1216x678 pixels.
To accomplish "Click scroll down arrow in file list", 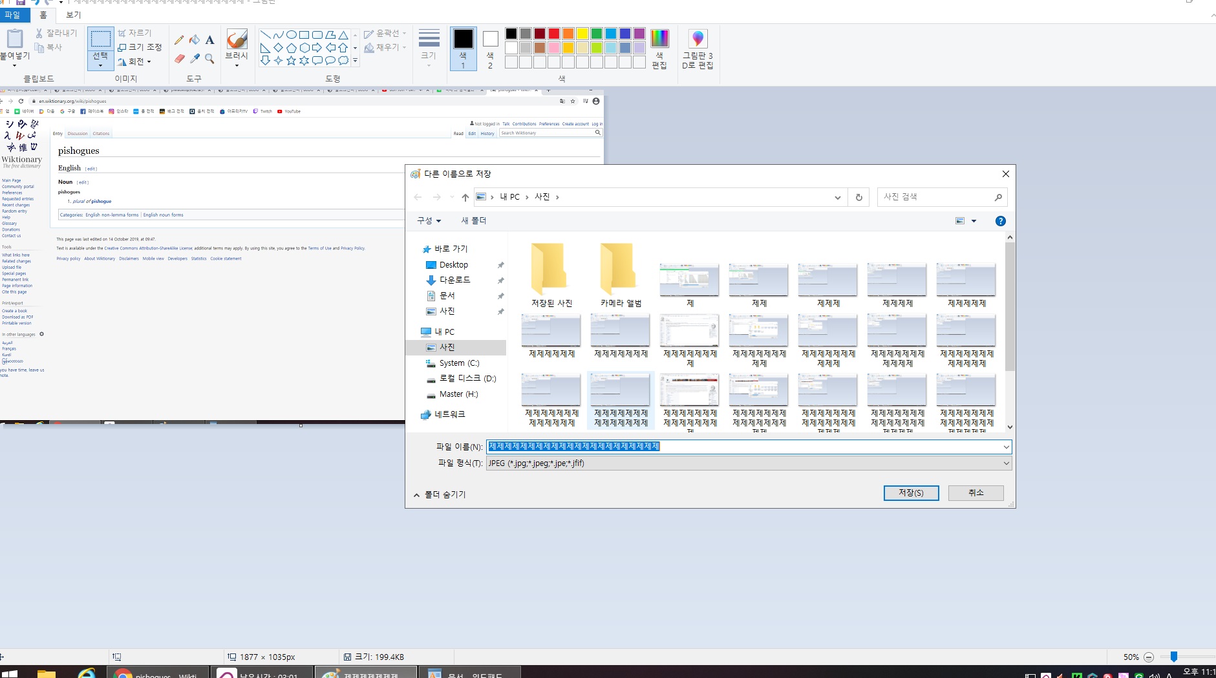I will point(1010,427).
